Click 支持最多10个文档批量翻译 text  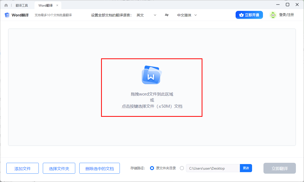[53, 15]
